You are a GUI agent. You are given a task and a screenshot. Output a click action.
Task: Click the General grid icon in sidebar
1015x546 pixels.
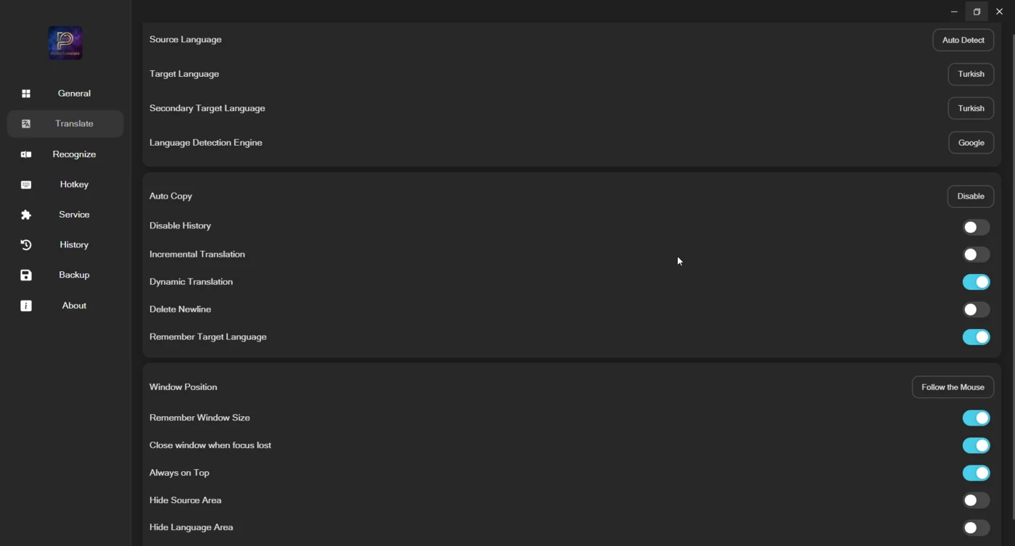pyautogui.click(x=26, y=94)
